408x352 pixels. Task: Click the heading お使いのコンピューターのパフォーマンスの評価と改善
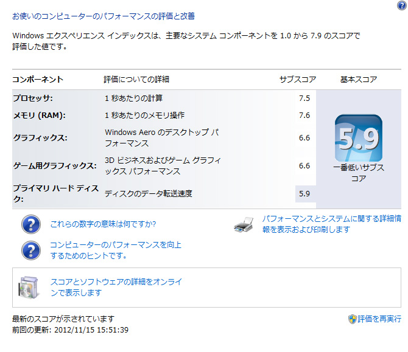(104, 16)
